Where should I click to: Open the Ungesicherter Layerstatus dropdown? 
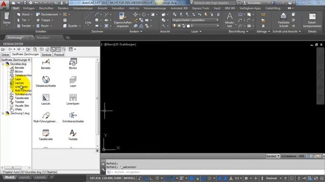tap(195, 20)
